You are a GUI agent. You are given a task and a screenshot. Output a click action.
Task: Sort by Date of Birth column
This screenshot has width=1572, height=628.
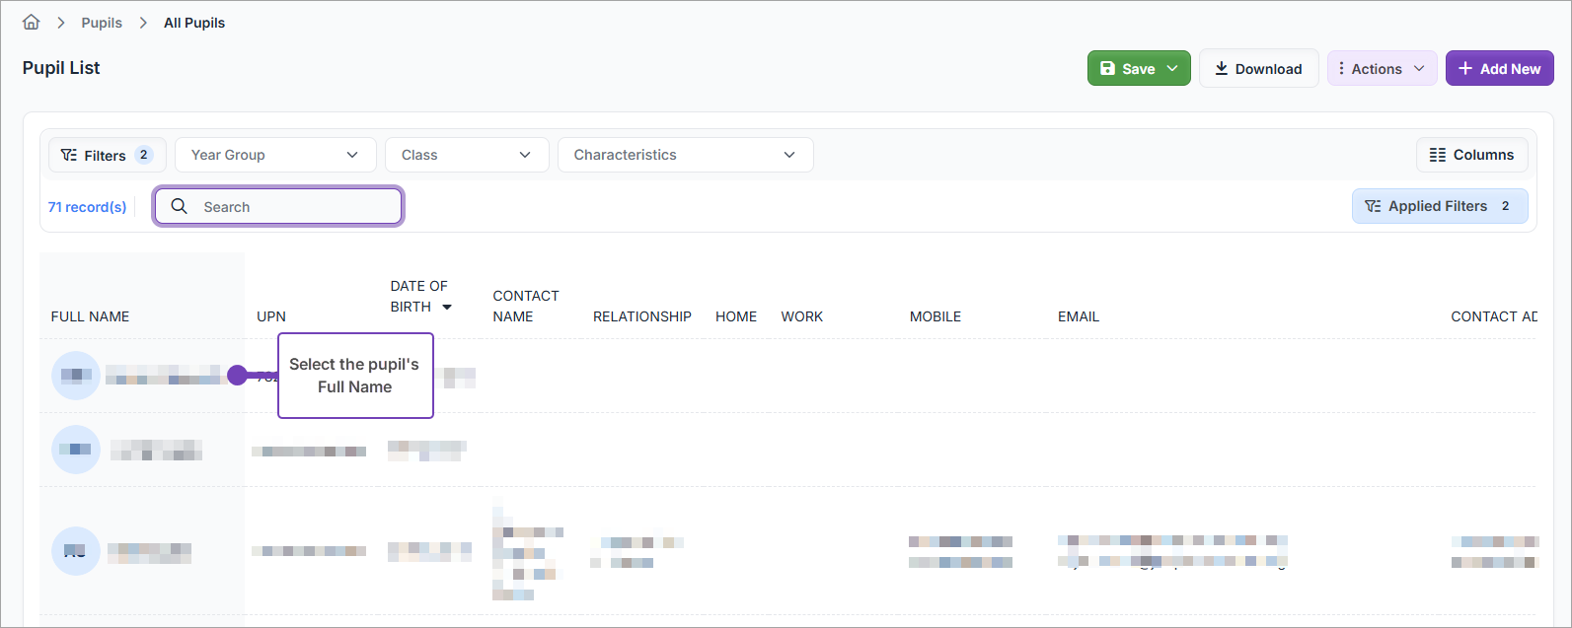point(418,296)
